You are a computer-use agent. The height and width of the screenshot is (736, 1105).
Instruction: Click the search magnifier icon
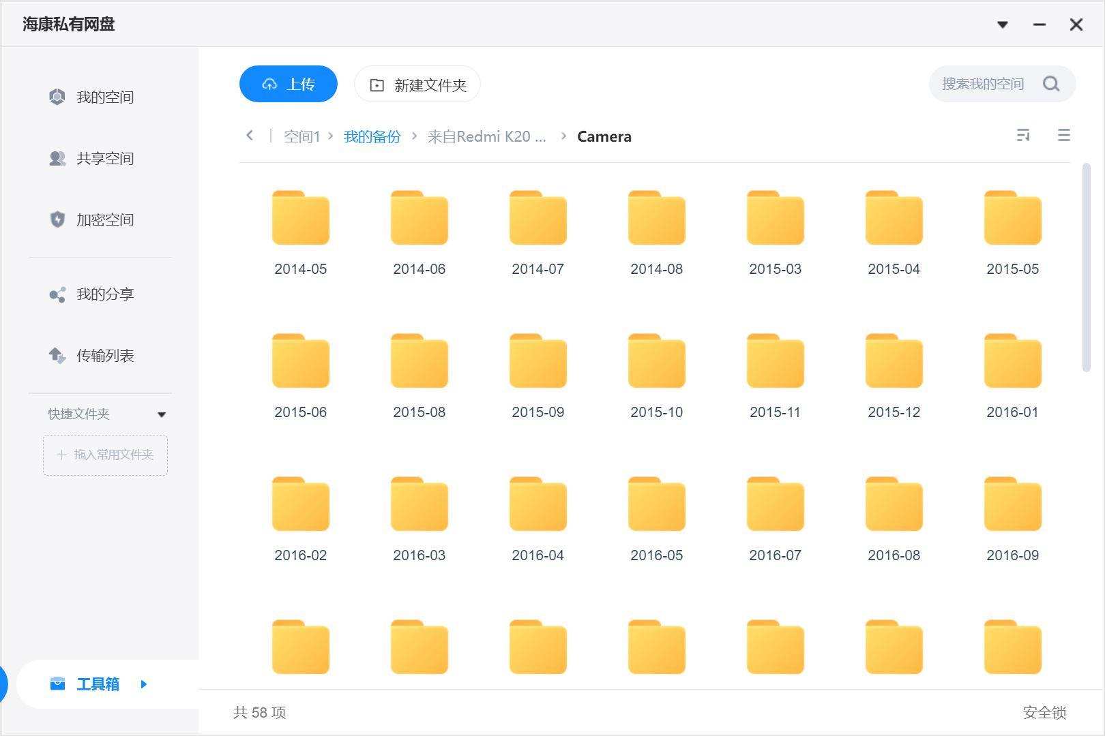[1051, 83]
